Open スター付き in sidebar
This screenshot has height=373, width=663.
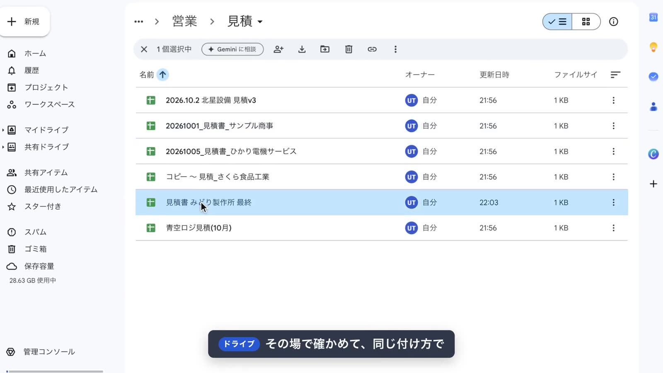pos(35,206)
